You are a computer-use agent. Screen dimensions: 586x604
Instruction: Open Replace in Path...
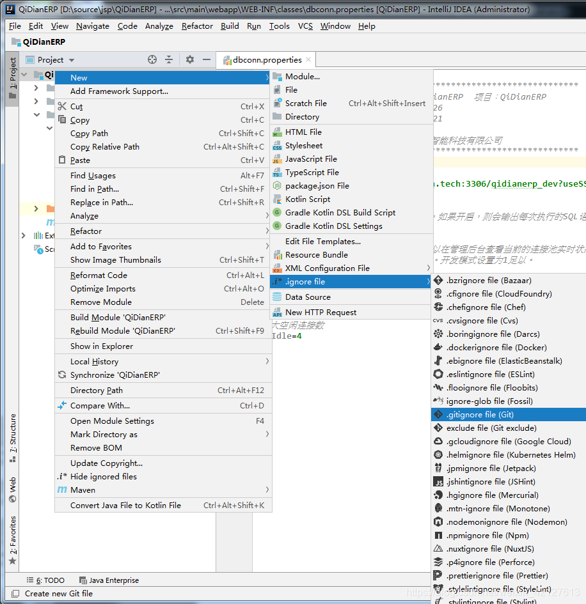[x=162, y=202]
